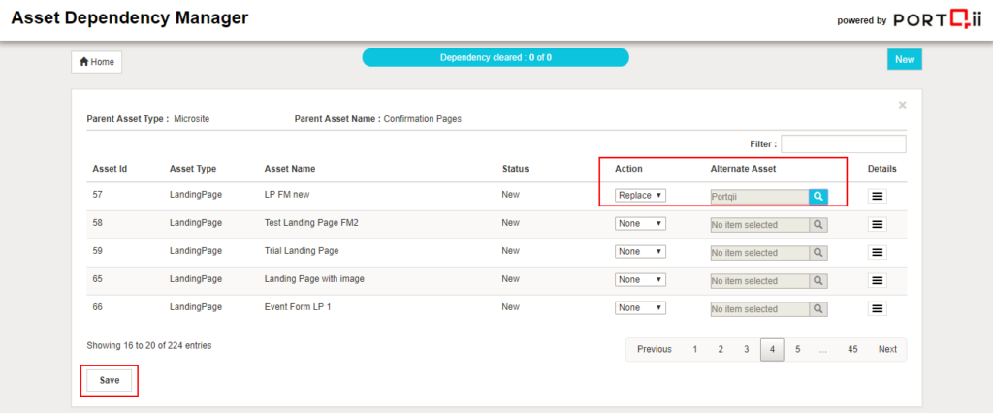Click search icon in Trial Landing Page row
Viewport: 993px width, 413px height.
click(818, 252)
